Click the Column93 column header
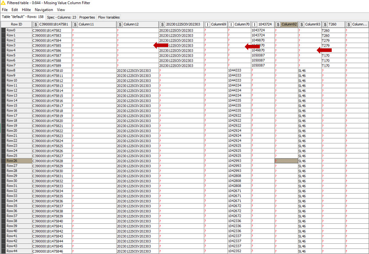The width and height of the screenshot is (369, 254). pyautogui.click(x=312, y=24)
